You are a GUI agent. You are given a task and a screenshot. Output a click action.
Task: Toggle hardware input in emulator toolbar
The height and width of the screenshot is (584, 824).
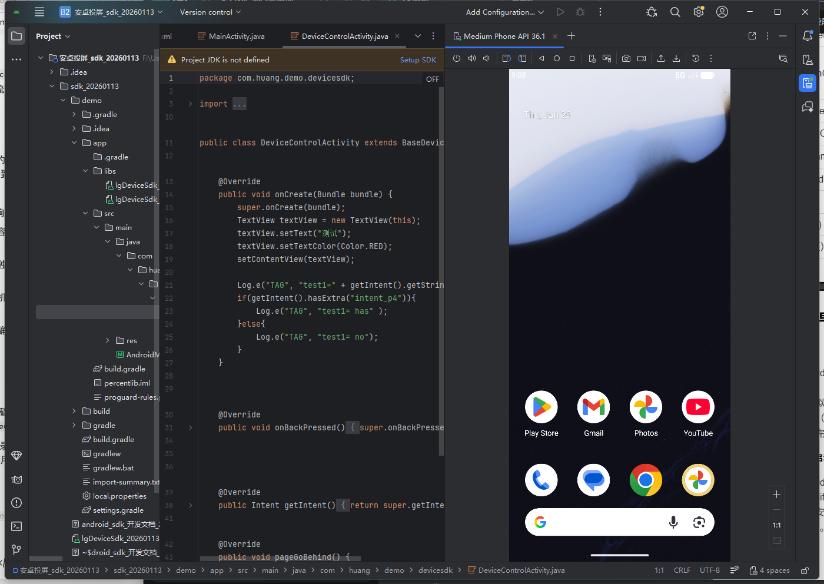point(607,58)
